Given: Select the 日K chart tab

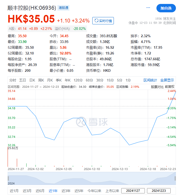Looking at the screenshot, I should [x=32, y=80].
